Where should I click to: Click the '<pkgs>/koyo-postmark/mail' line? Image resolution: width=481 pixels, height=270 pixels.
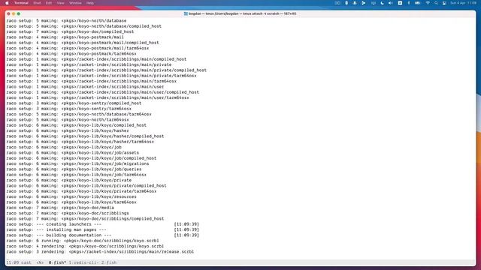tap(65, 37)
